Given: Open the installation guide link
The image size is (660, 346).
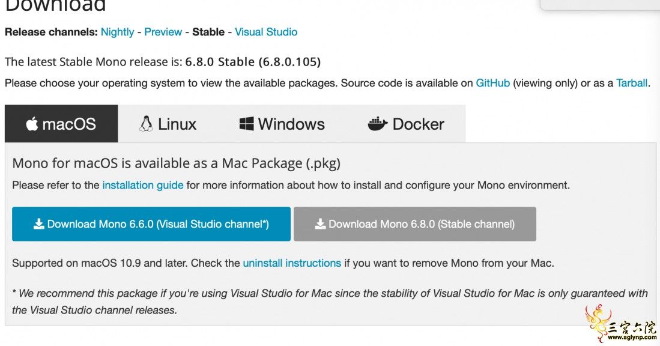Looking at the screenshot, I should click(143, 185).
